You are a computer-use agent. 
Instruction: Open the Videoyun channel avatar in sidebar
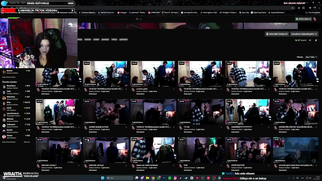4,125
